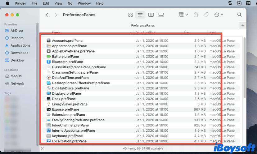
Task: Open the Window menu
Action: [84, 3]
